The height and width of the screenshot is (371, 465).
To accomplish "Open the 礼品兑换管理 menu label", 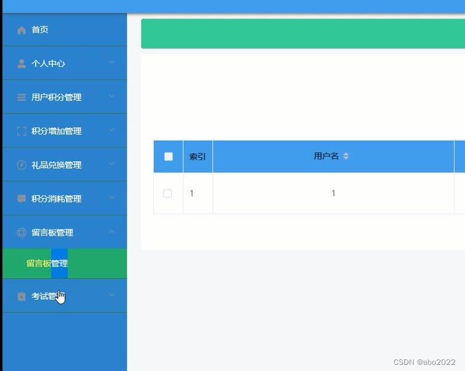I will click(57, 165).
